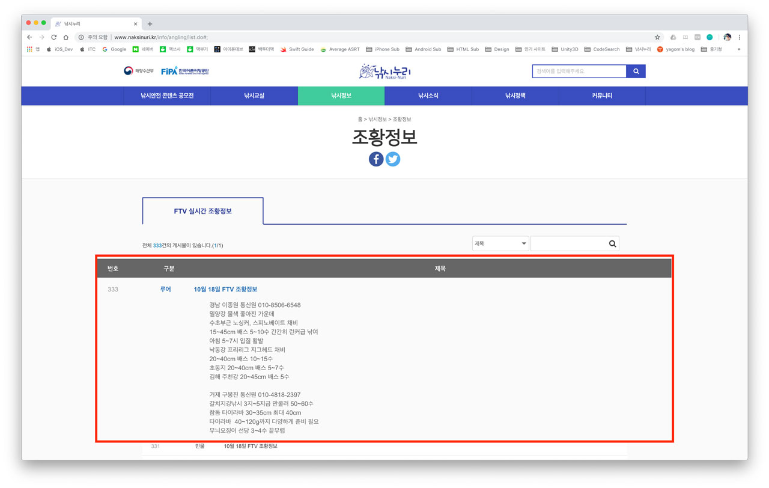Reload the page in the browser
Viewport: 769px width, 488px height.
(x=53, y=37)
